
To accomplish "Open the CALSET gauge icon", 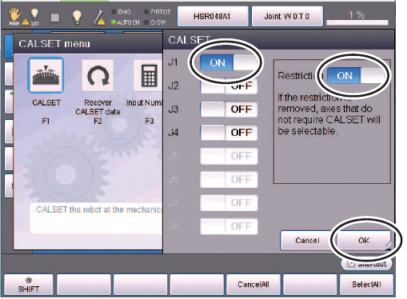I will coord(46,75).
